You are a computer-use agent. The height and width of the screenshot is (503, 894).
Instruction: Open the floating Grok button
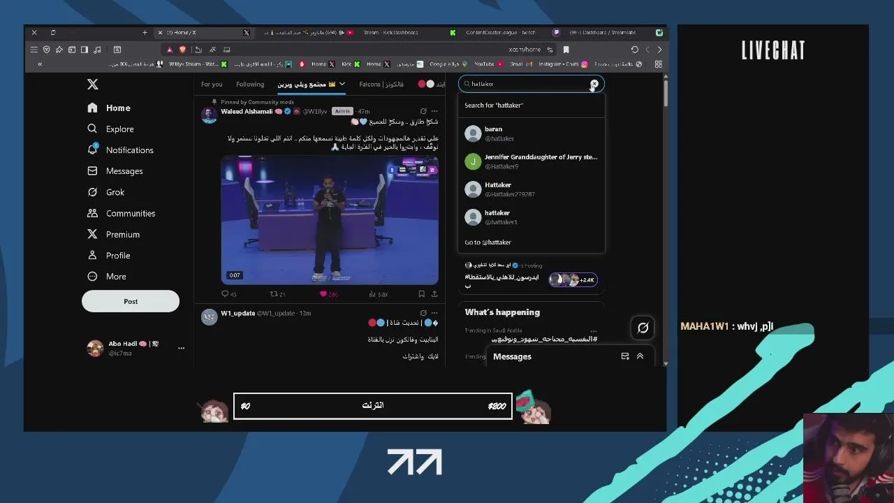pyautogui.click(x=643, y=327)
